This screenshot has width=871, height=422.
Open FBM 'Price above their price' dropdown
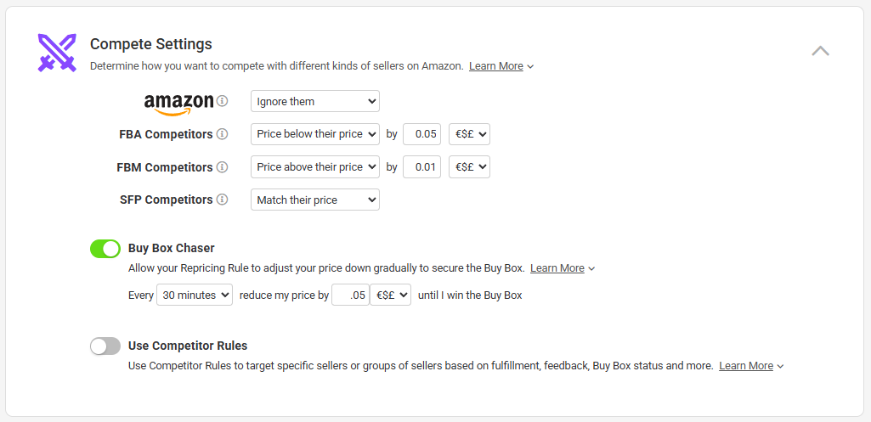coord(314,167)
